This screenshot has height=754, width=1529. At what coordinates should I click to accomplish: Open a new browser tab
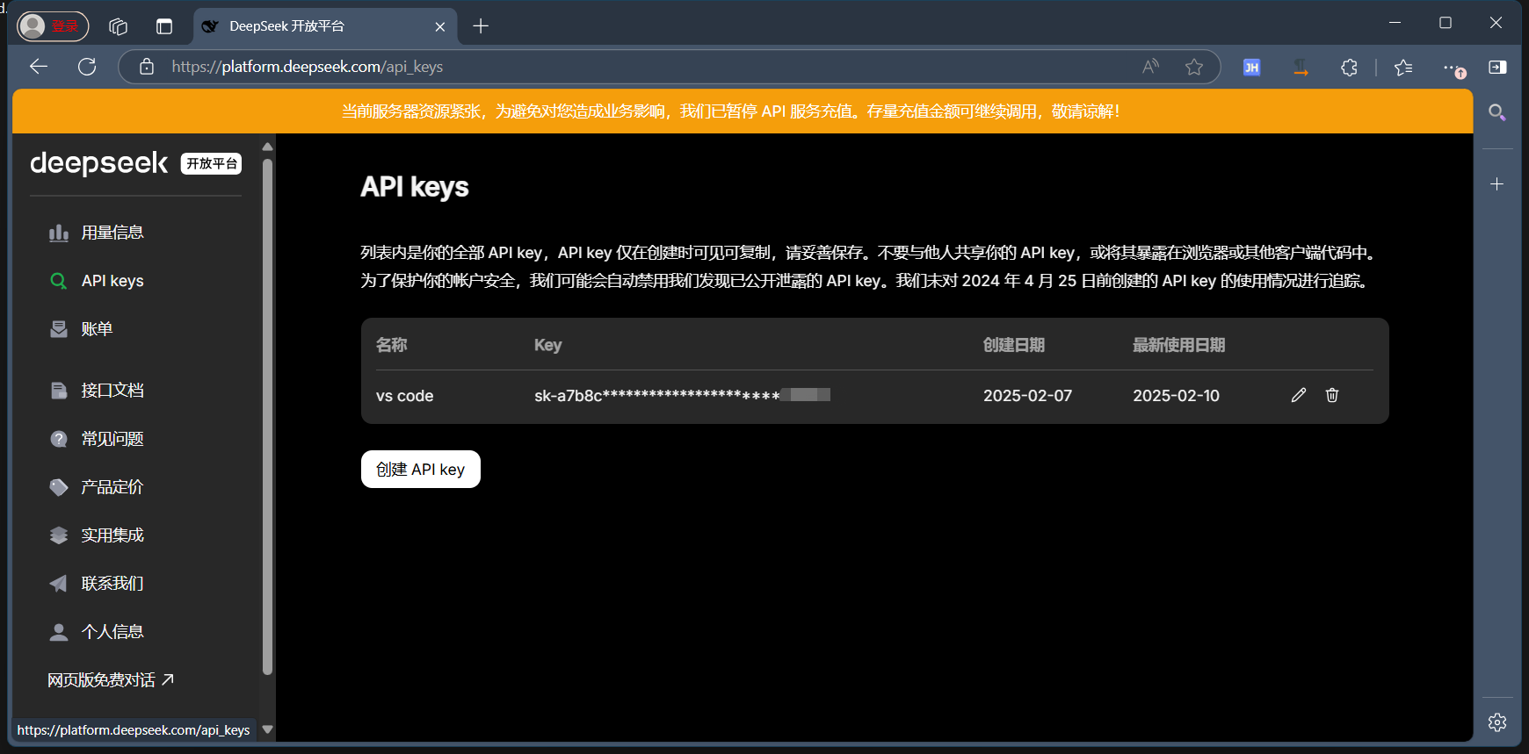point(481,26)
